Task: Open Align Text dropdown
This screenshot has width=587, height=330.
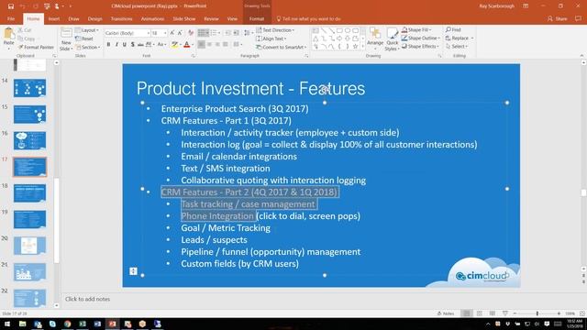Action: (x=271, y=38)
